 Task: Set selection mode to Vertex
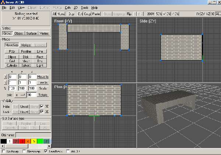pos(44,33)
